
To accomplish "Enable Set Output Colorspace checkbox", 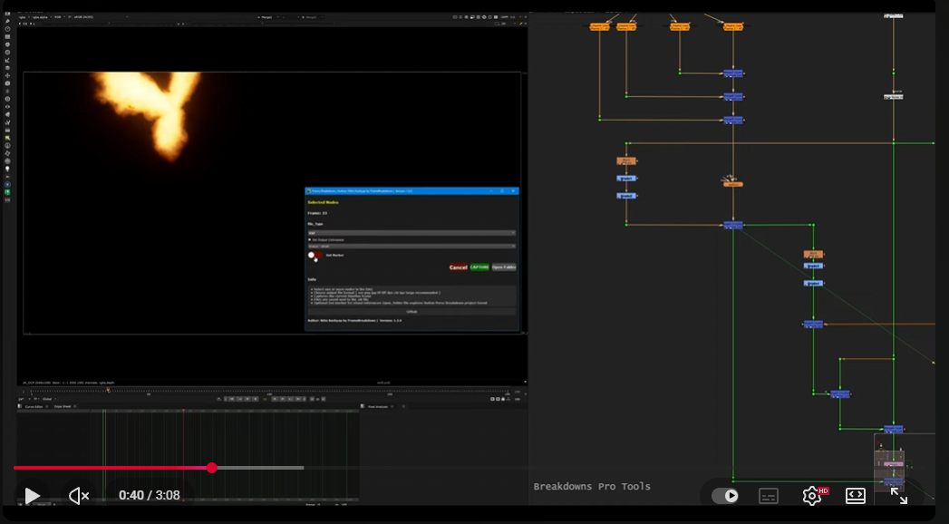I will pos(310,239).
